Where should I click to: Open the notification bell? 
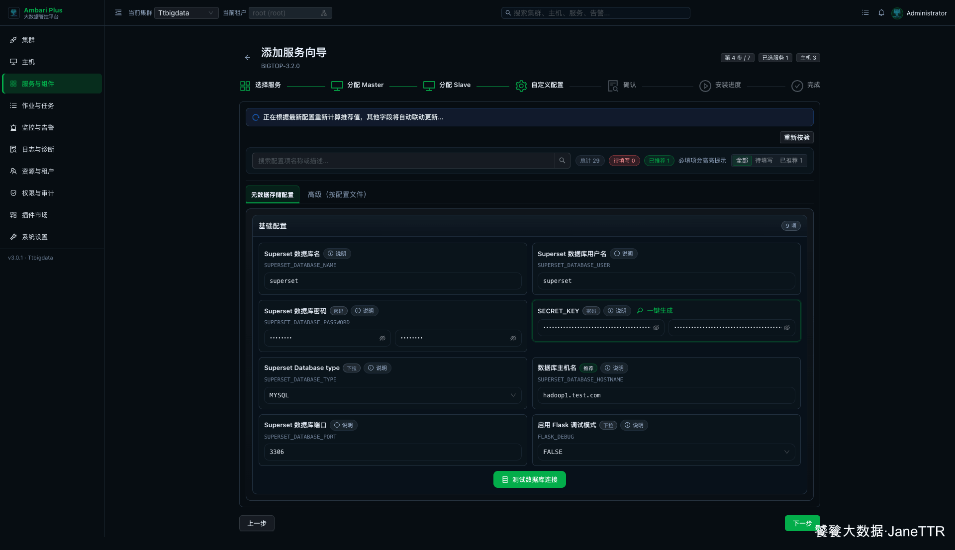[x=881, y=13]
